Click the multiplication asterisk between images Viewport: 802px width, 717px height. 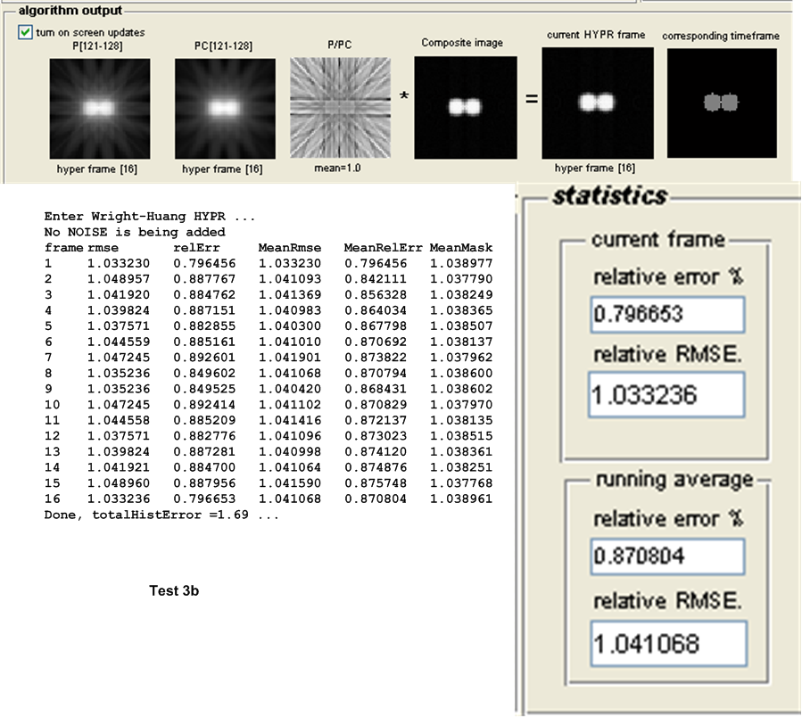(403, 96)
